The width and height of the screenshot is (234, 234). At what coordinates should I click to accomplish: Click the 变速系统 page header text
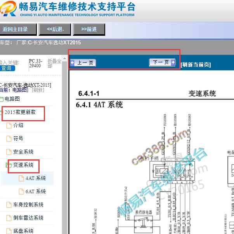pos(202,94)
